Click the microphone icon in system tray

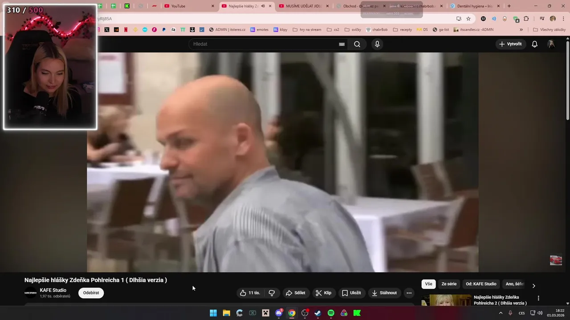(x=510, y=313)
